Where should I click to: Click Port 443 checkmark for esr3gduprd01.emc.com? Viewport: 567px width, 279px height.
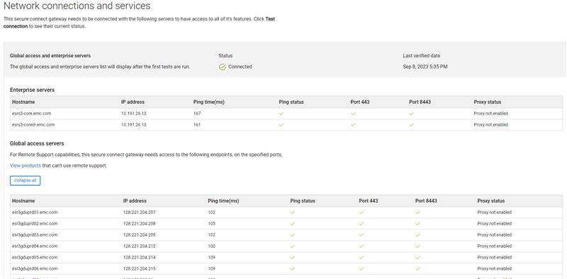(361, 213)
